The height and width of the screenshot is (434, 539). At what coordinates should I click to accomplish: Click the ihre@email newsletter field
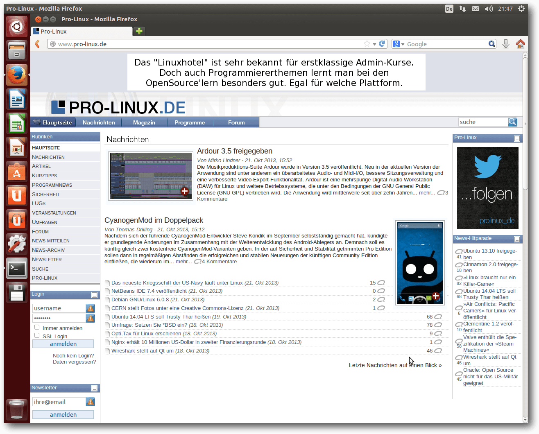click(59, 402)
